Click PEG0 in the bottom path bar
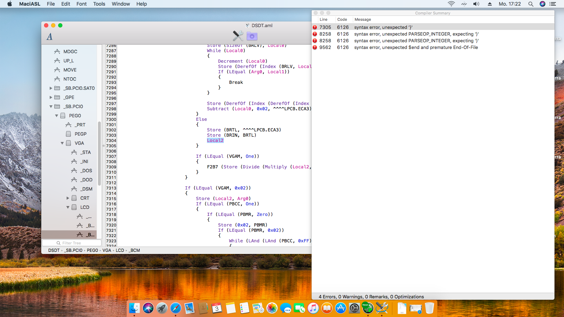This screenshot has width=564, height=317. point(92,250)
